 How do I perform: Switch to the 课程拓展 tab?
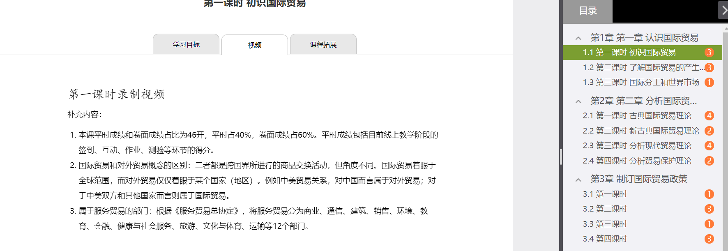(x=323, y=44)
